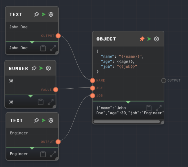Expand the John Doe result view

click(x=53, y=48)
